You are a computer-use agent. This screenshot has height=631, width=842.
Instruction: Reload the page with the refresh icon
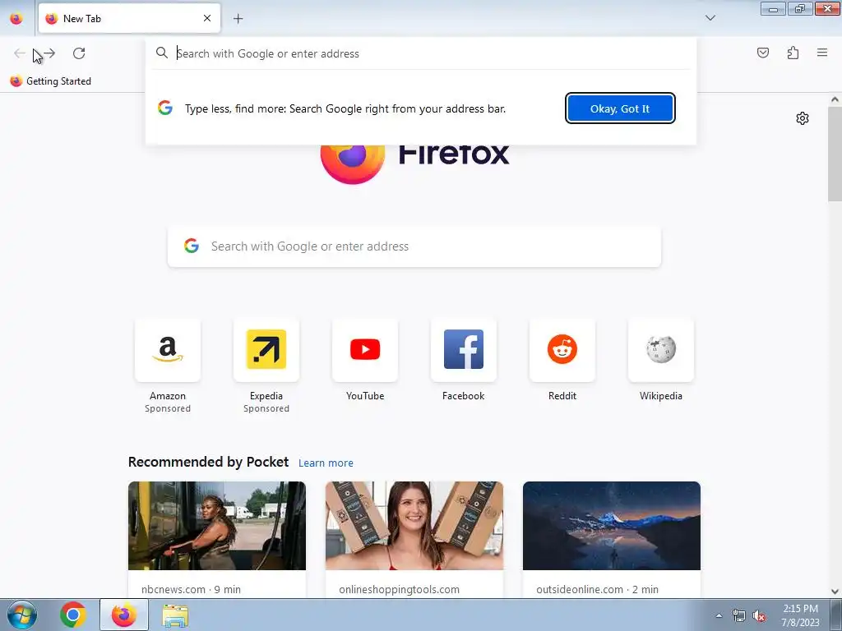pyautogui.click(x=79, y=53)
